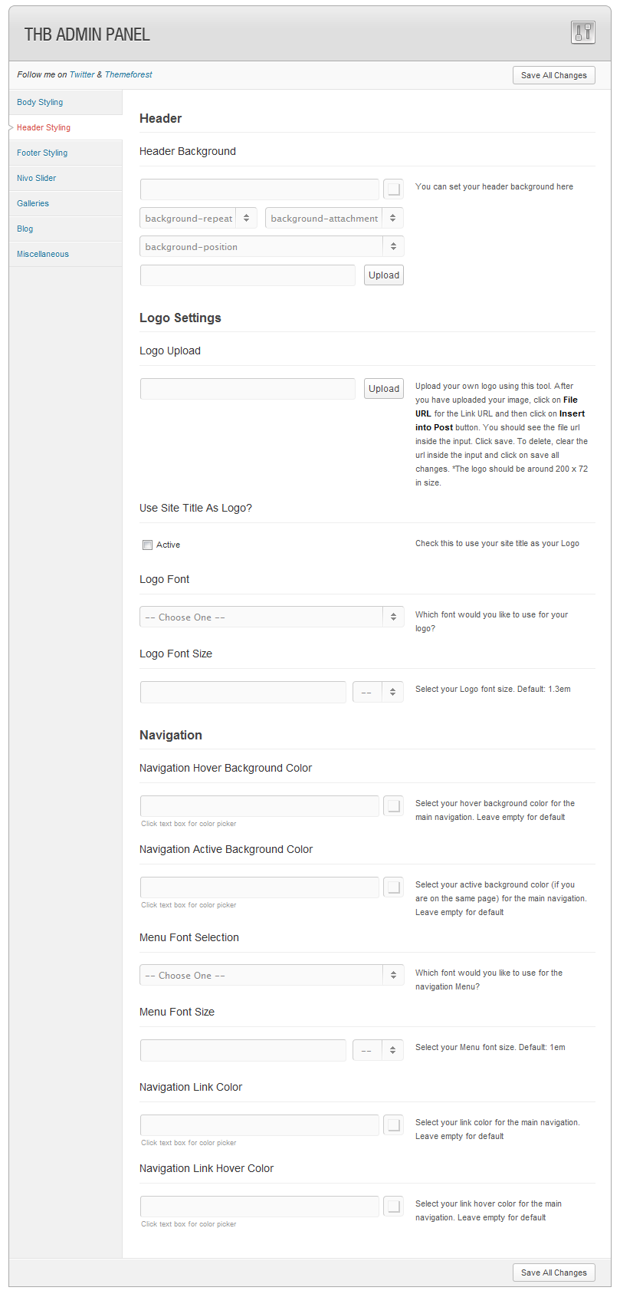
Task: Open the header background color picker swatch
Action: 394,189
